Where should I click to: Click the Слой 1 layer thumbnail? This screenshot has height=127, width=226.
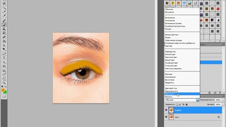[171, 110]
